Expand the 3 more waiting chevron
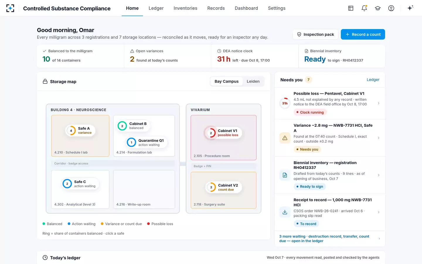Image resolution: width=422 pixels, height=264 pixels. (379, 238)
